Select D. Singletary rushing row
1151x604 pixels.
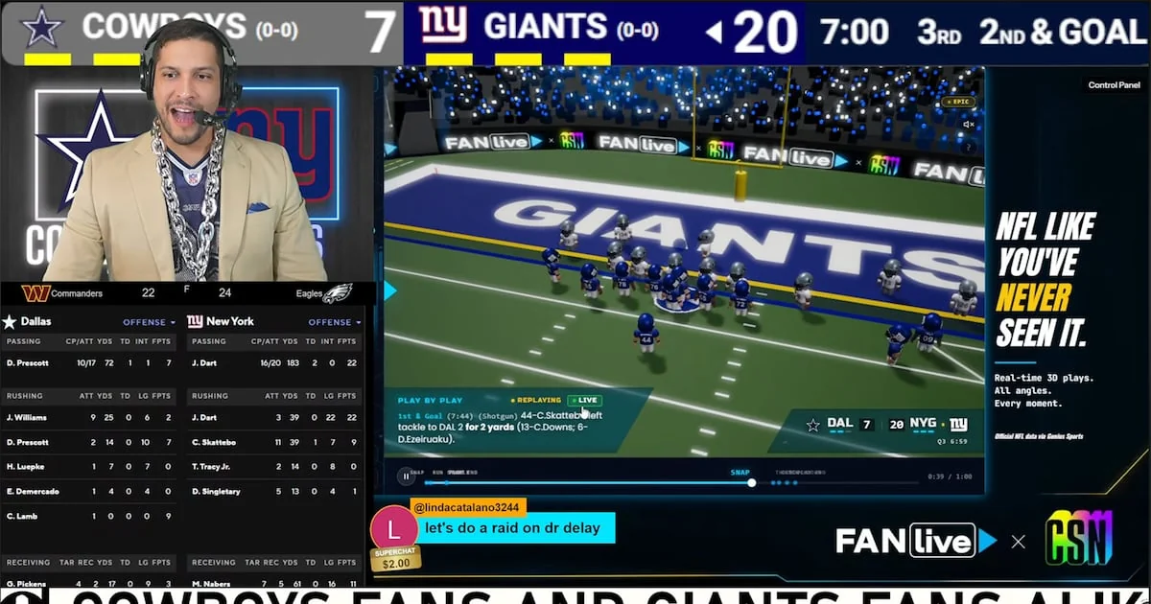point(274,491)
